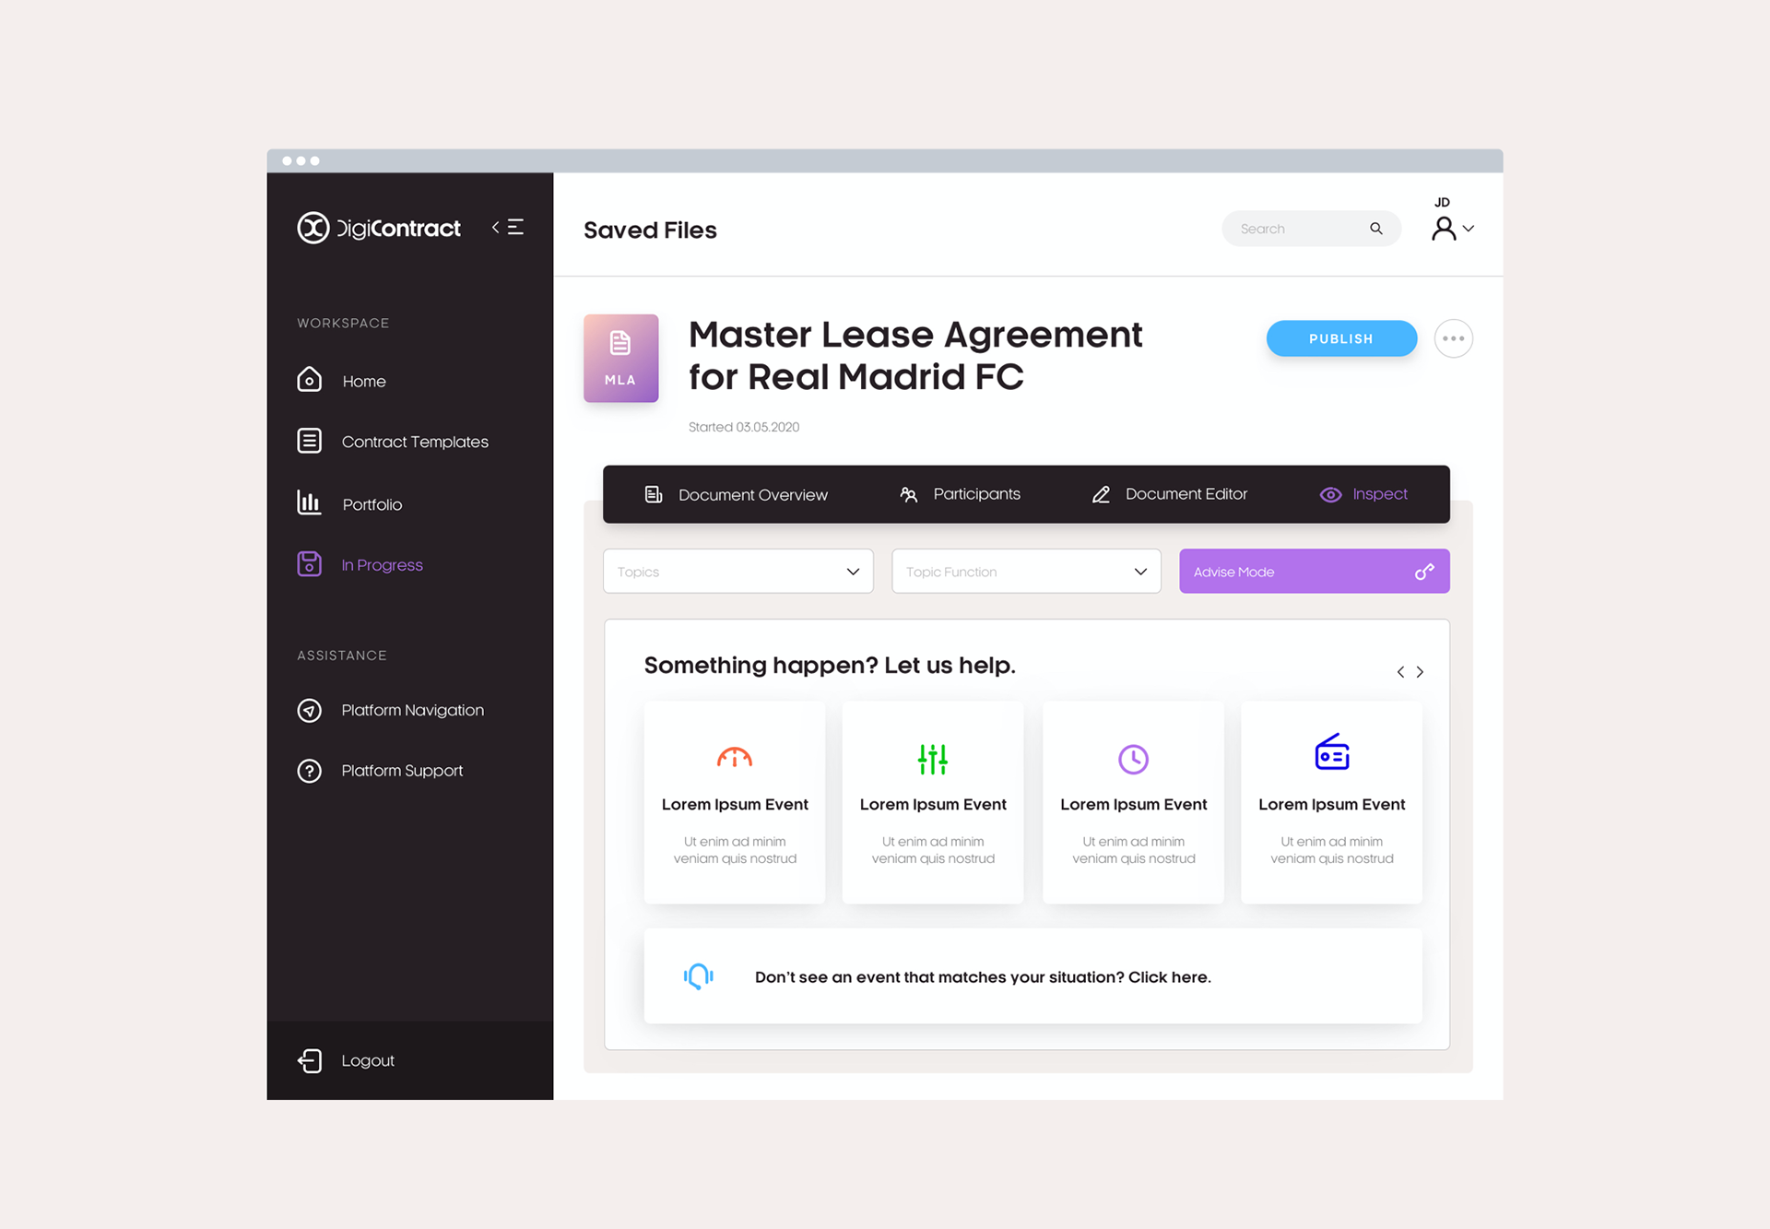Click the Publish button

tap(1341, 338)
